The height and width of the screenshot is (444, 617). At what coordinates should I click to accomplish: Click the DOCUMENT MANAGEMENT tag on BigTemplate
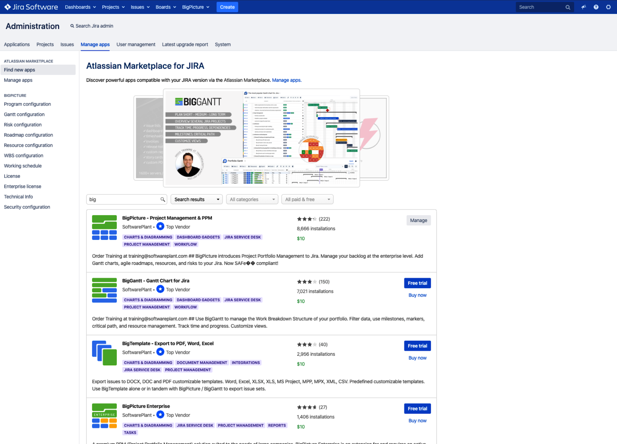click(202, 363)
